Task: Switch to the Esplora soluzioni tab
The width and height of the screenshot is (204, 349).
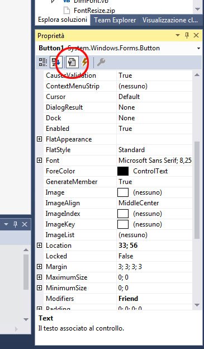Action: point(63,20)
